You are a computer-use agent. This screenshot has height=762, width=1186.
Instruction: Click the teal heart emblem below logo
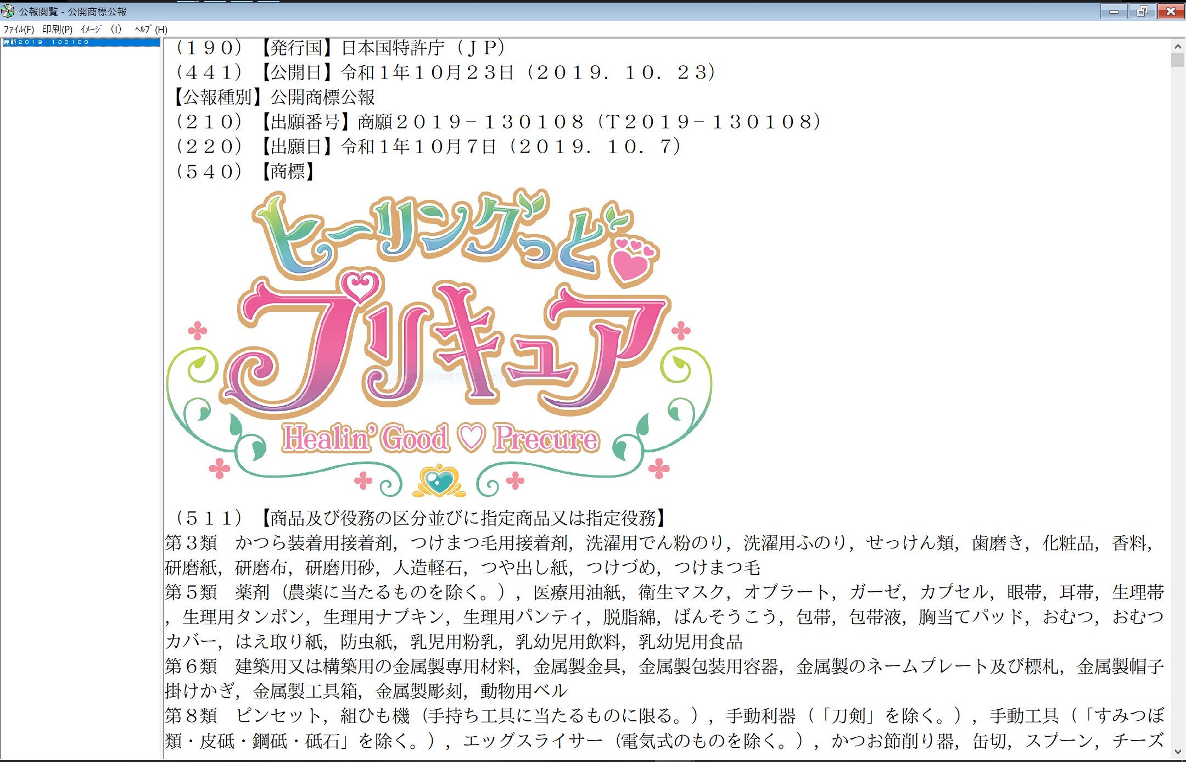(439, 481)
